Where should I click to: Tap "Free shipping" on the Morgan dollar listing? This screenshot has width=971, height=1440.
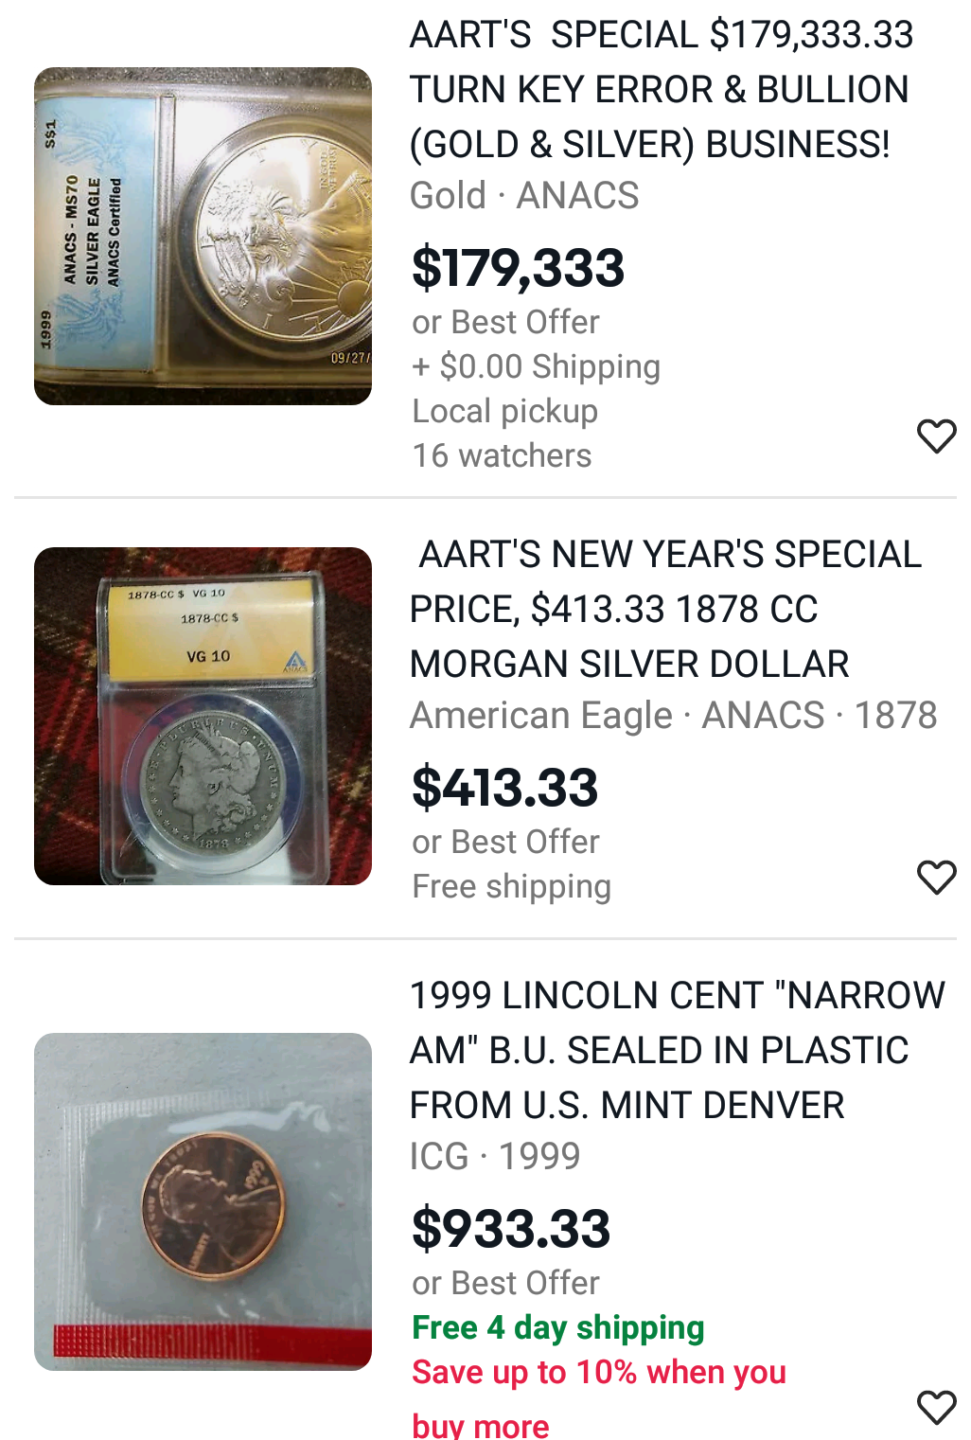pos(511,886)
